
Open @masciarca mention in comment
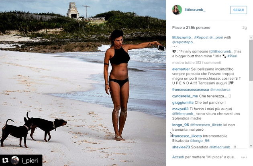[x=220, y=89]
